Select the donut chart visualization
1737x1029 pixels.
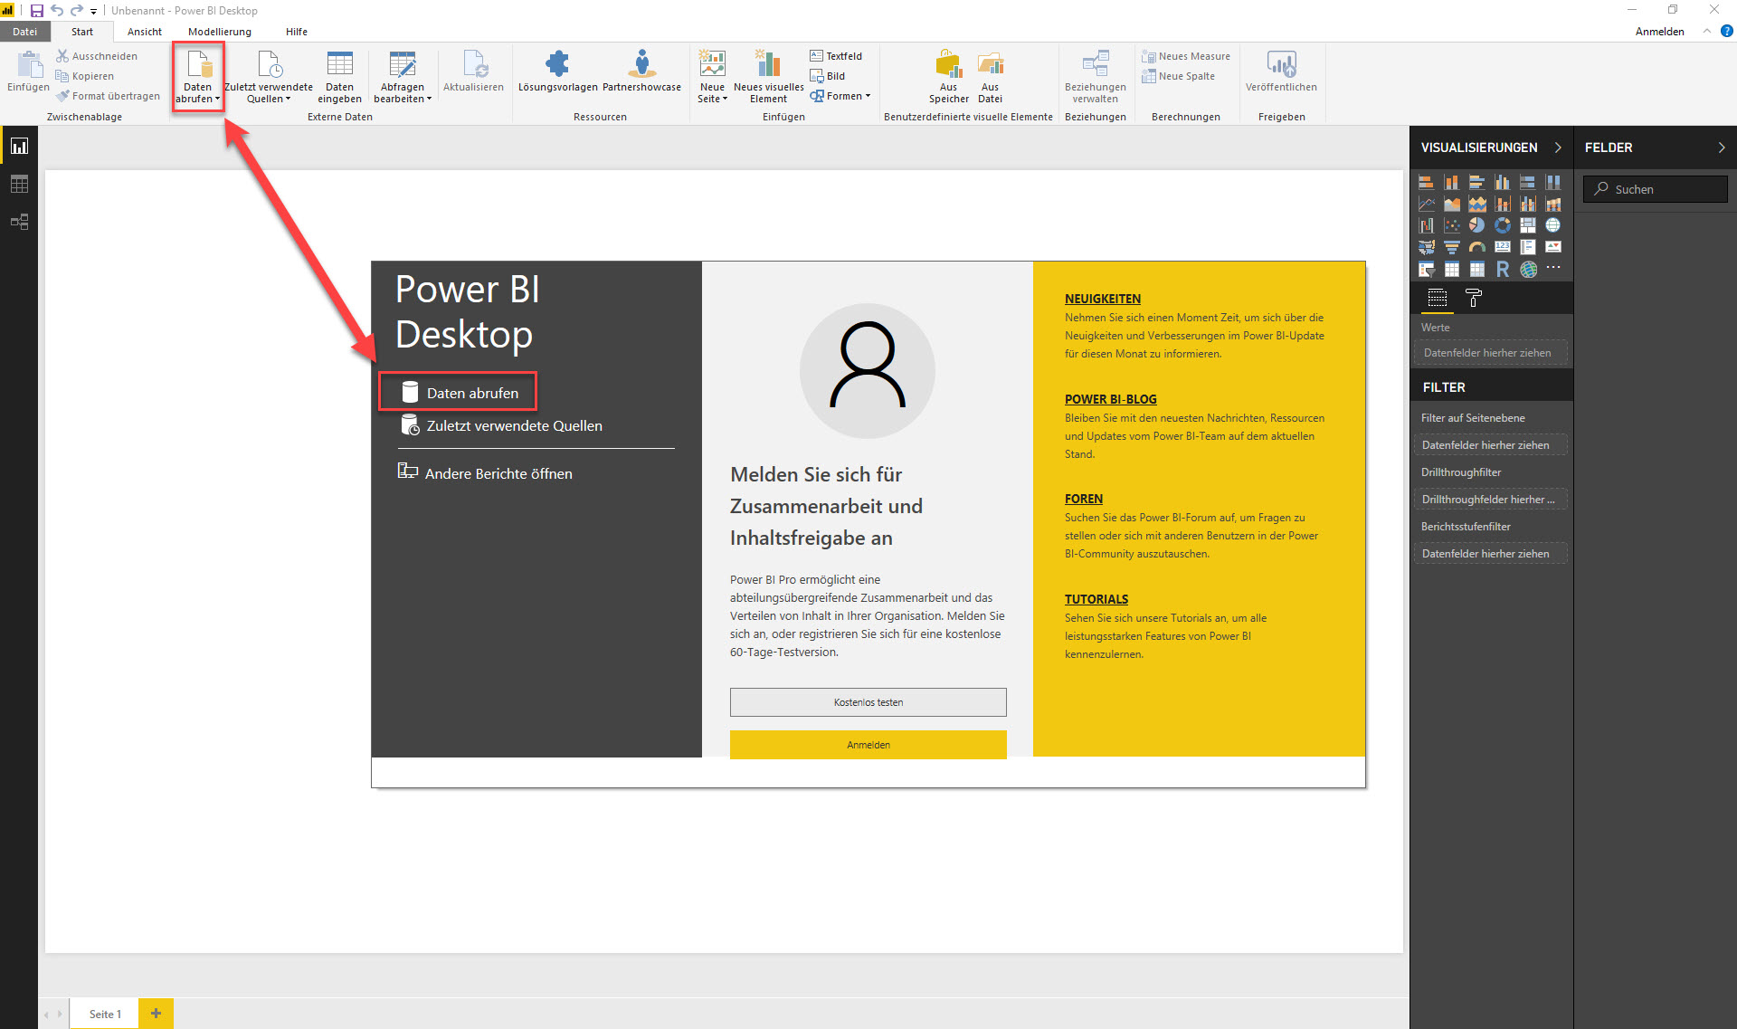click(x=1502, y=225)
